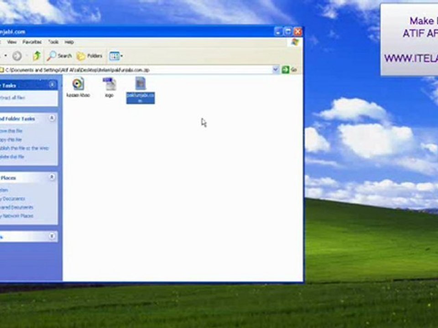Open the Forward button history dropdown arrow
The width and height of the screenshot is (438, 328).
point(26,56)
